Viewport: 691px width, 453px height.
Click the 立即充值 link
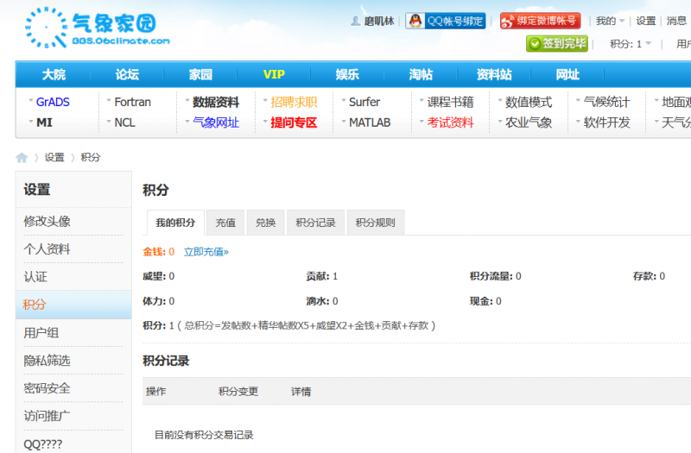pyautogui.click(x=206, y=252)
